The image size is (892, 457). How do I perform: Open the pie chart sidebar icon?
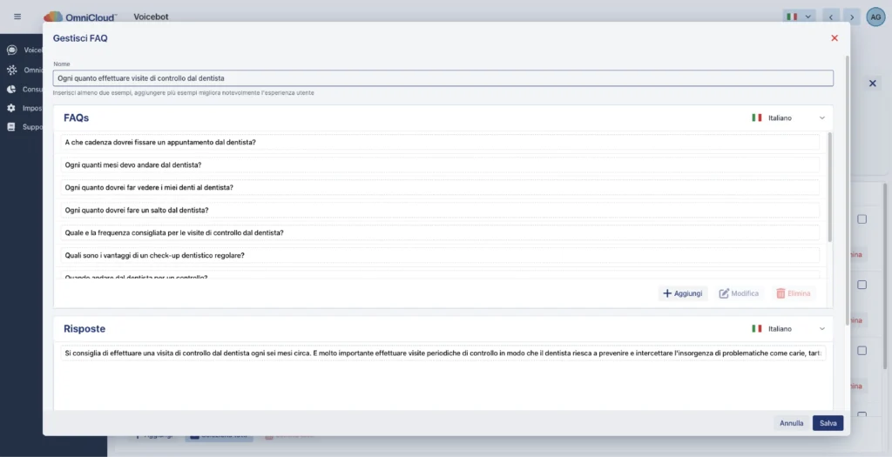coord(11,89)
